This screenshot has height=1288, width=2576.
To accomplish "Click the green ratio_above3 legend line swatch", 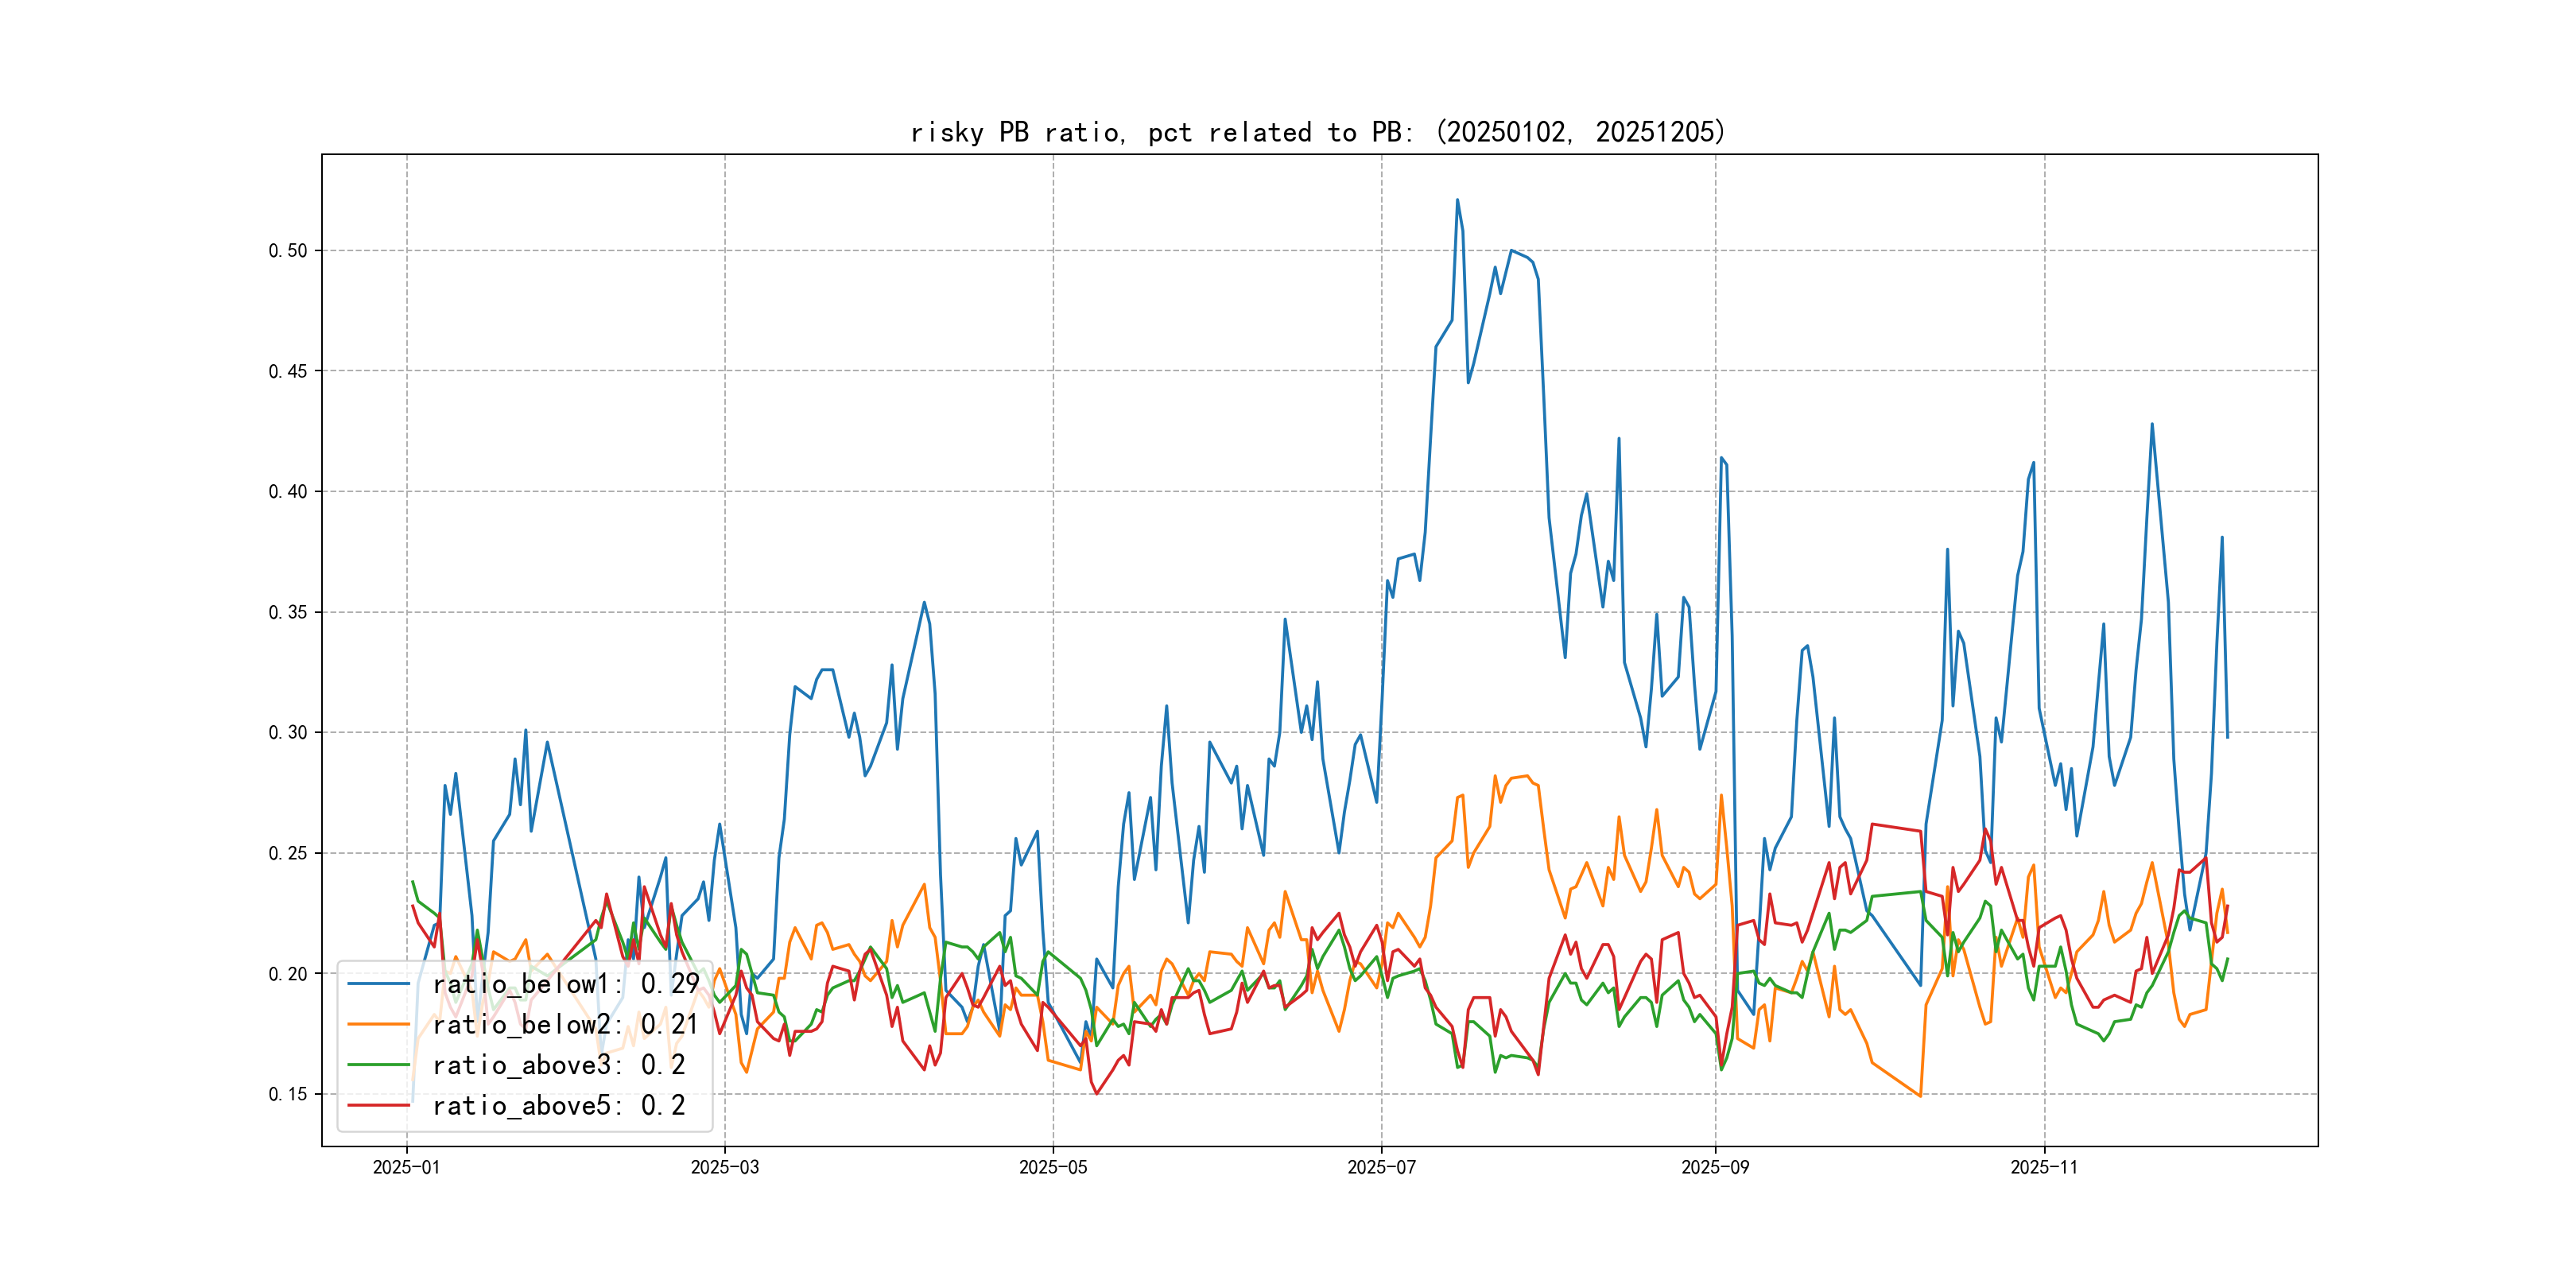I will (378, 1065).
